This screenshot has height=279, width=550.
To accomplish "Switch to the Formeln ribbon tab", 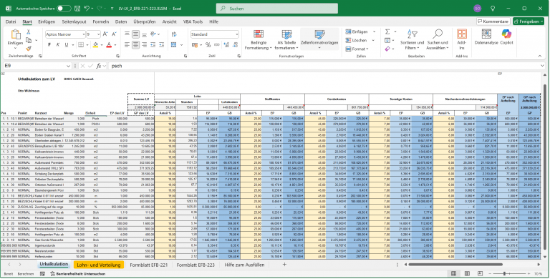I will click(x=101, y=21).
